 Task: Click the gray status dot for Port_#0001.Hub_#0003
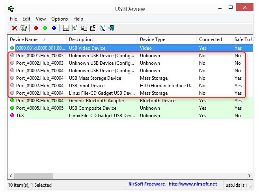click(x=12, y=55)
